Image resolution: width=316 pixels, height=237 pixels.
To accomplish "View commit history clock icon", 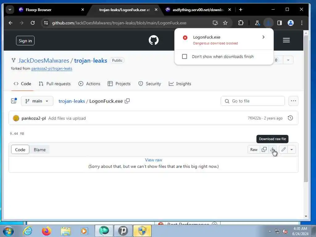I will click(290, 118).
